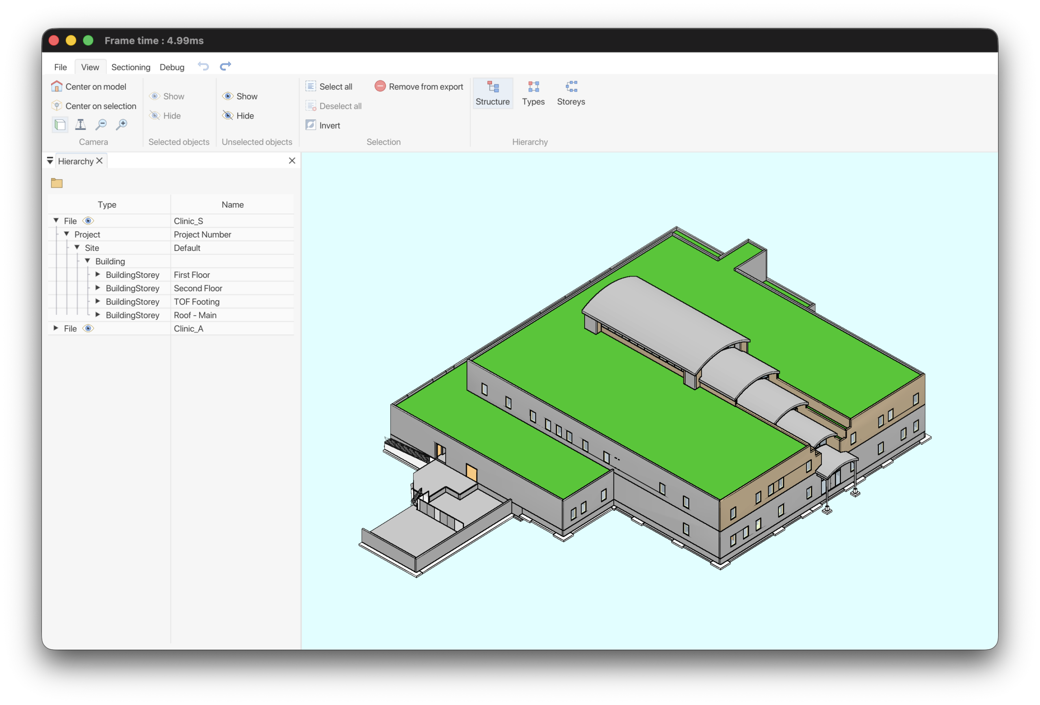Click Remove from export button
The height and width of the screenshot is (705, 1040).
pyautogui.click(x=419, y=87)
